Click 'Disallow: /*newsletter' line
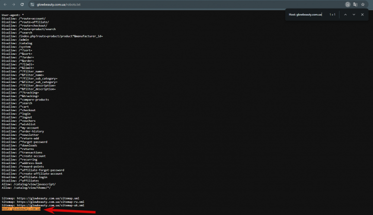This screenshot has width=373, height=215. (x=20, y=135)
